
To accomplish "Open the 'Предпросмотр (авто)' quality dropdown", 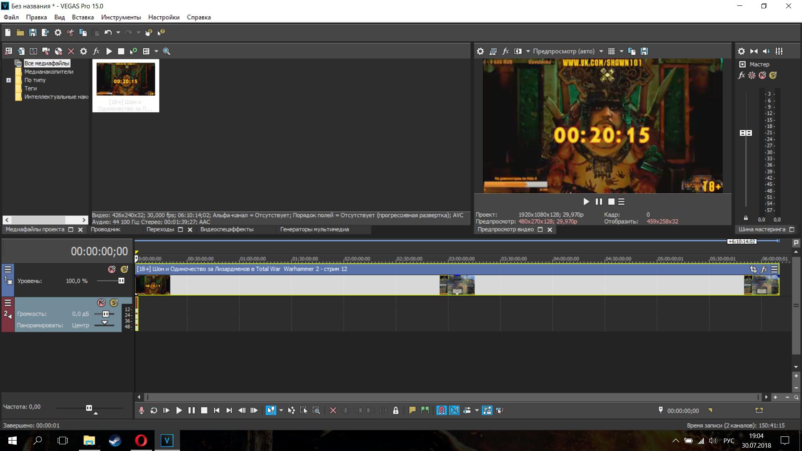I will point(568,51).
